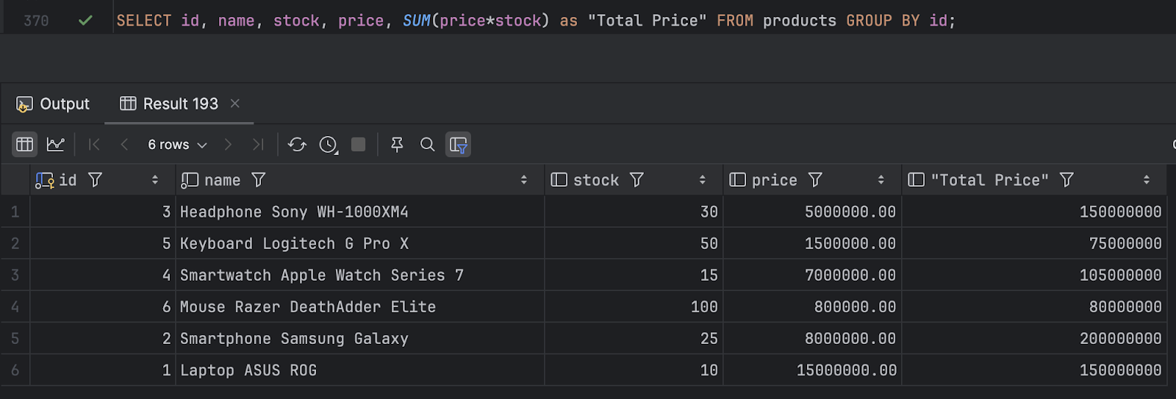Open the Output tab

click(53, 104)
